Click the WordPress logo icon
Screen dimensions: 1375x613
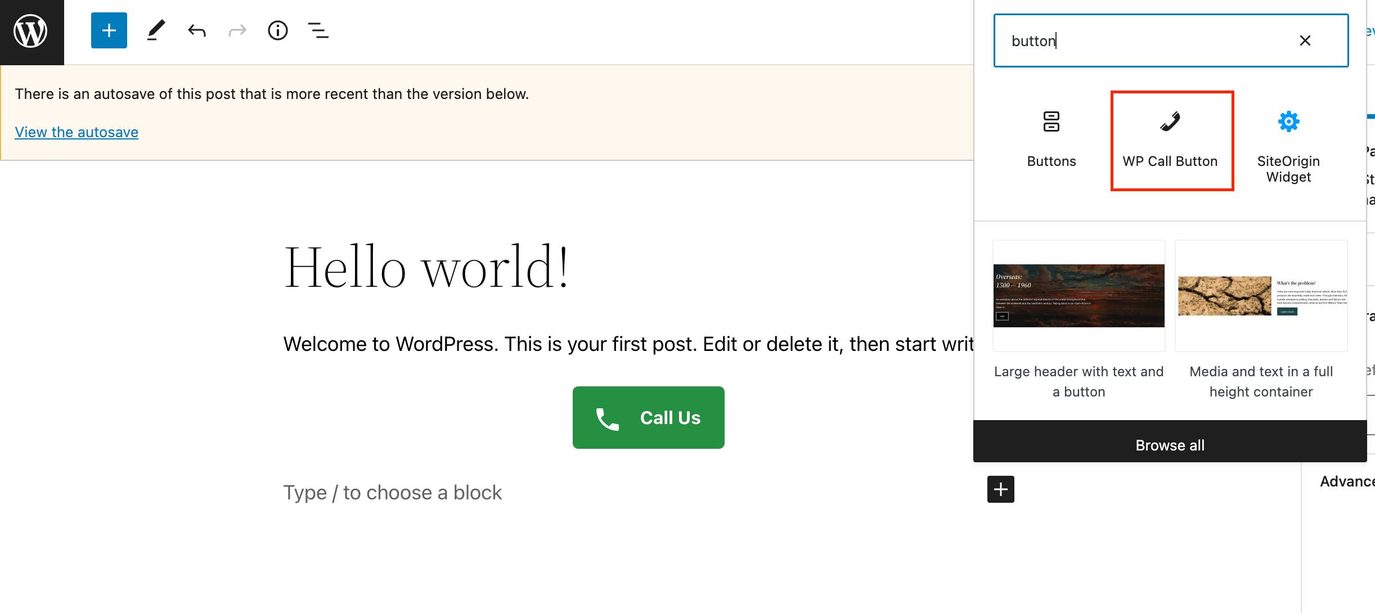click(32, 31)
